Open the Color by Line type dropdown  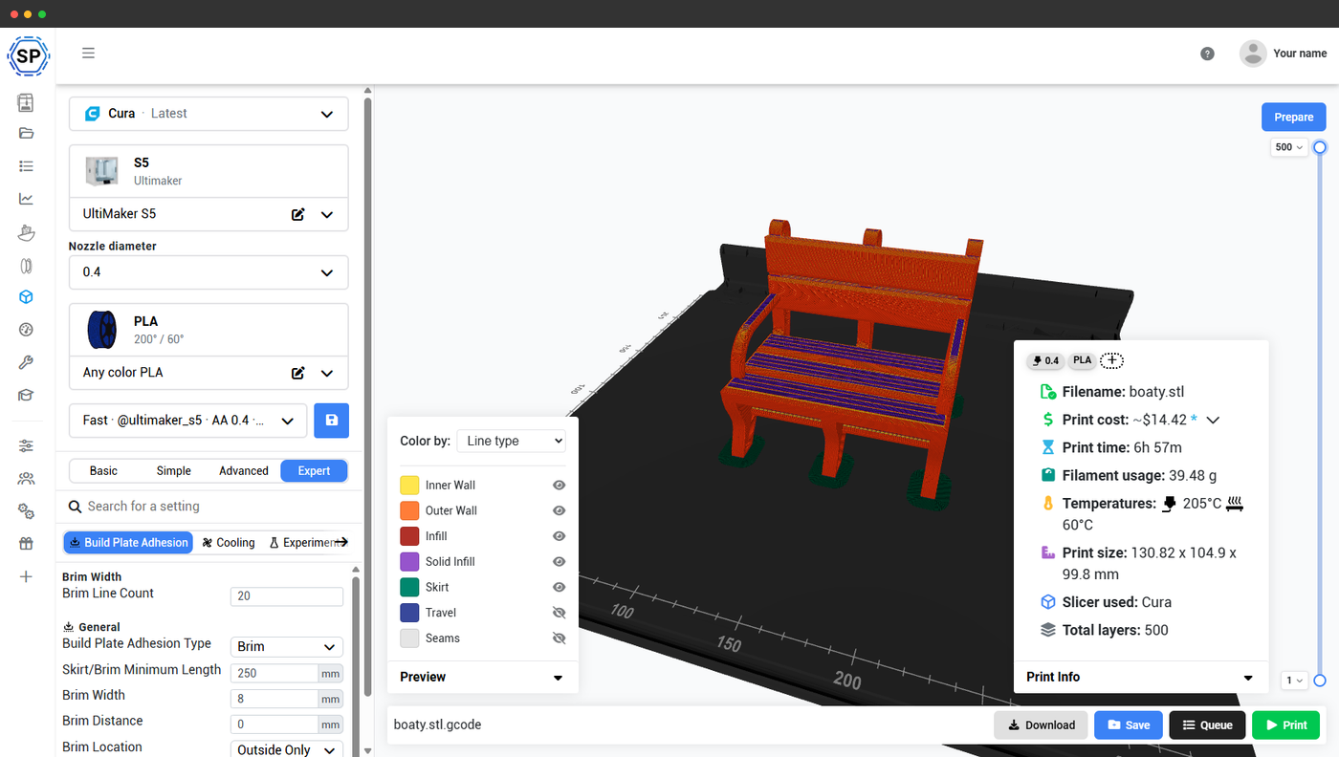(512, 441)
